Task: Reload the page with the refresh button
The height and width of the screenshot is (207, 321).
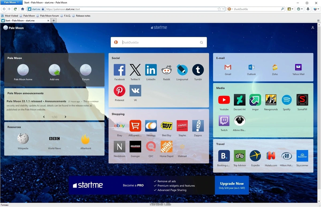Action: coord(15,9)
